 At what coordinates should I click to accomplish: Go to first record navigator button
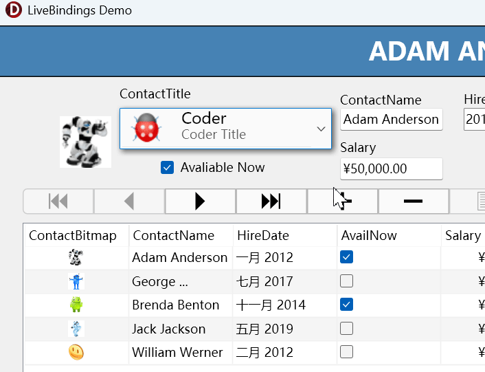[58, 201]
